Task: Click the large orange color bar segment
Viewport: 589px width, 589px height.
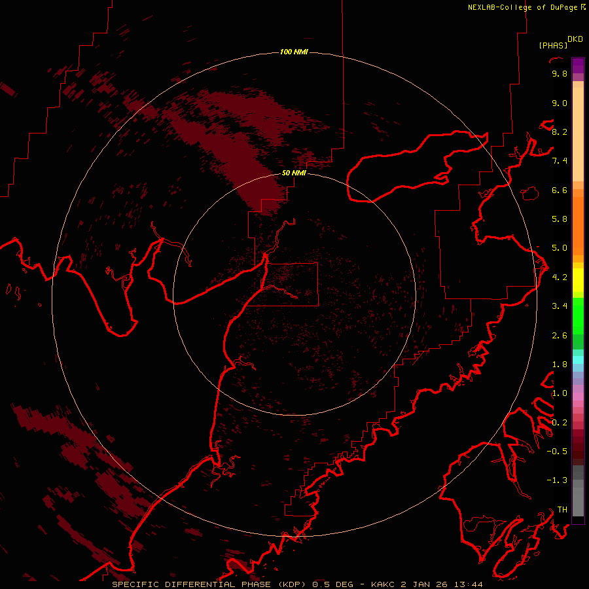Action: tap(578, 226)
